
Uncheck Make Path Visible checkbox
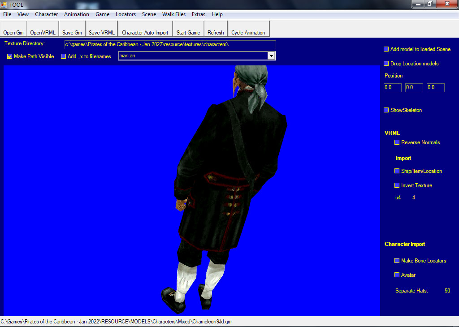(10, 56)
